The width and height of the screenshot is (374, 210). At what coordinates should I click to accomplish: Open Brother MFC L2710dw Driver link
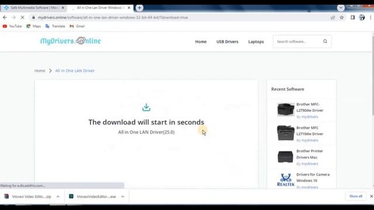pos(310,131)
